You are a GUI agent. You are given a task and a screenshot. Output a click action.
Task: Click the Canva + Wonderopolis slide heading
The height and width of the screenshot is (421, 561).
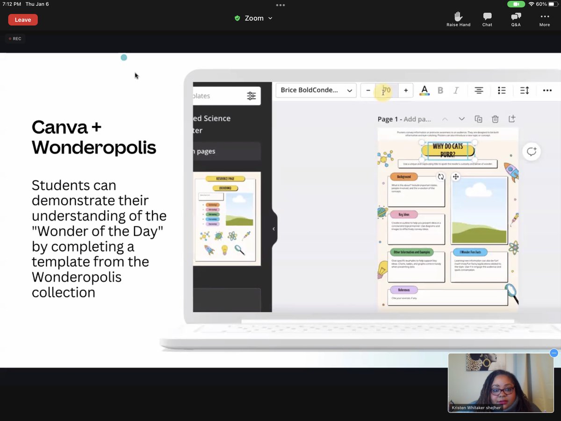click(93, 137)
